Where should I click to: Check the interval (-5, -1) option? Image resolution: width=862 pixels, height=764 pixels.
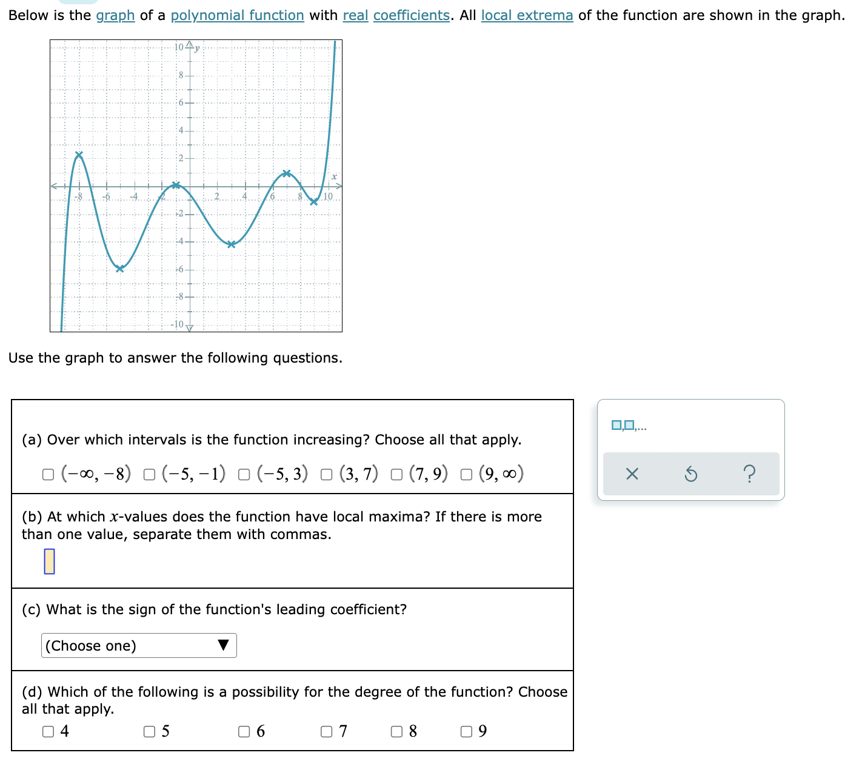click(149, 474)
